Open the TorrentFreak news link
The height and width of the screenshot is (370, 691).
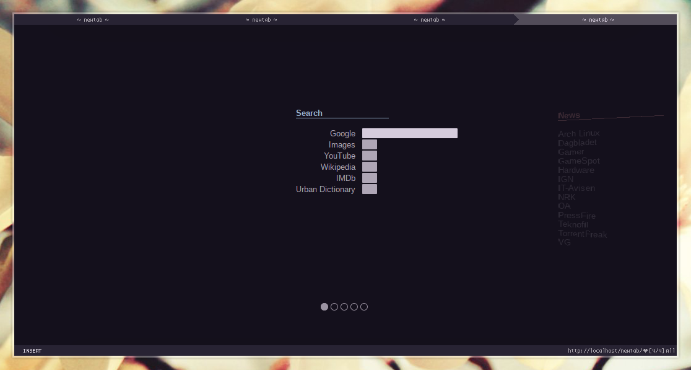[x=582, y=234]
